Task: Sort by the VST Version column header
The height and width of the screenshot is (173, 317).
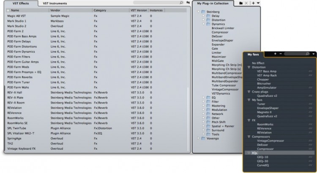Action: point(139,10)
